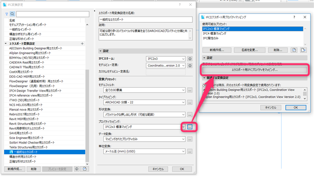Viewport: 314px width, 177px height.
Task: Open the プロパティマッピング dropdown IFC2x3 標準マッピング
Action: 144,127
